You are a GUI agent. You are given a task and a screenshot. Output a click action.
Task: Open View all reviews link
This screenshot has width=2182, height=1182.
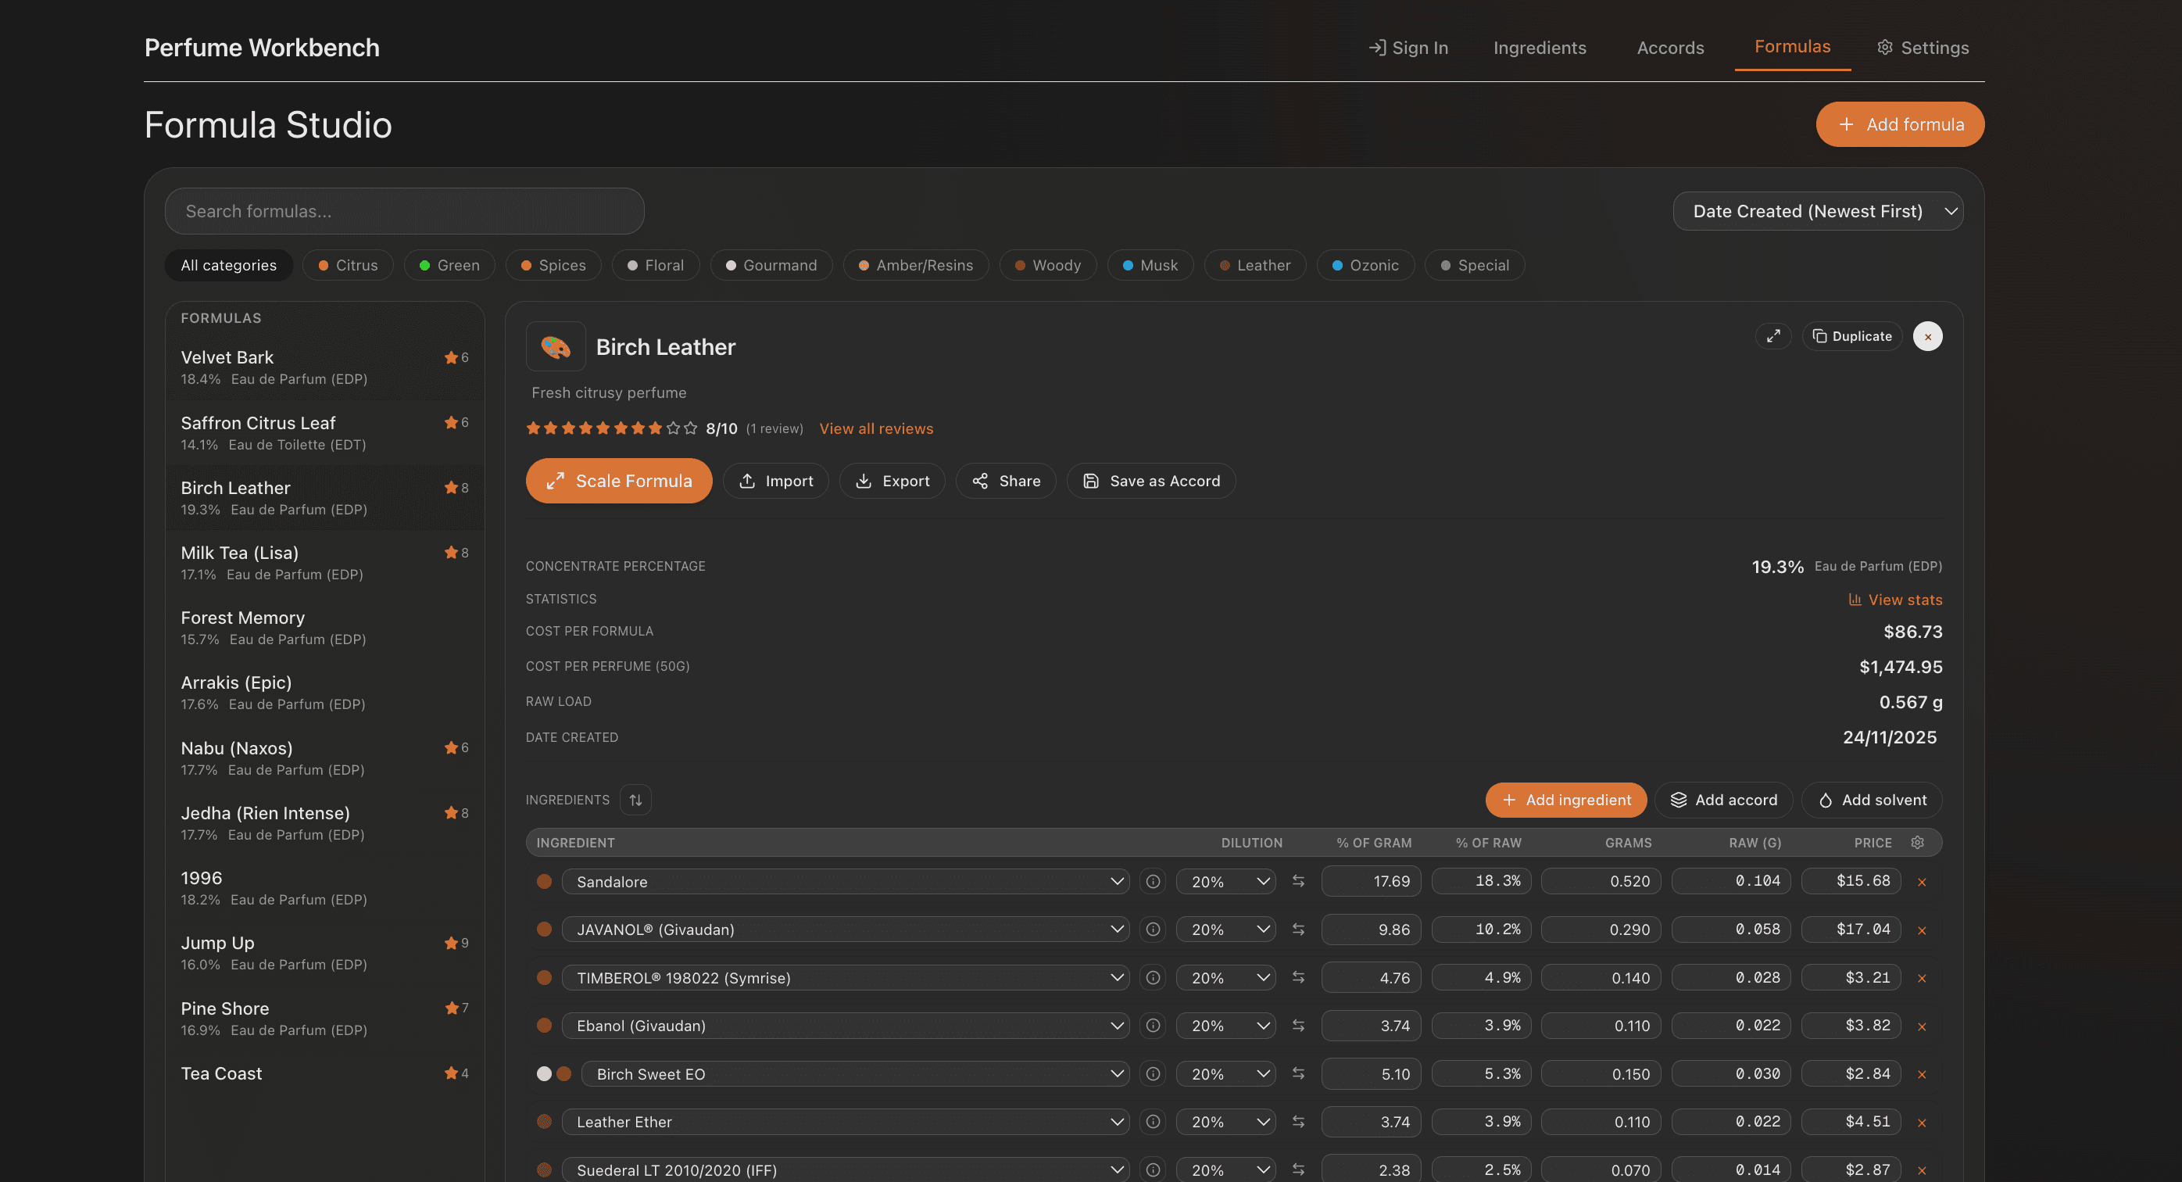tap(876, 428)
